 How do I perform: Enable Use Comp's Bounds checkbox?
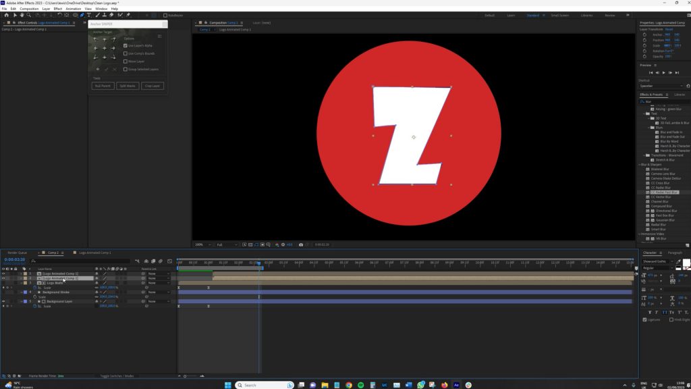[126, 53]
